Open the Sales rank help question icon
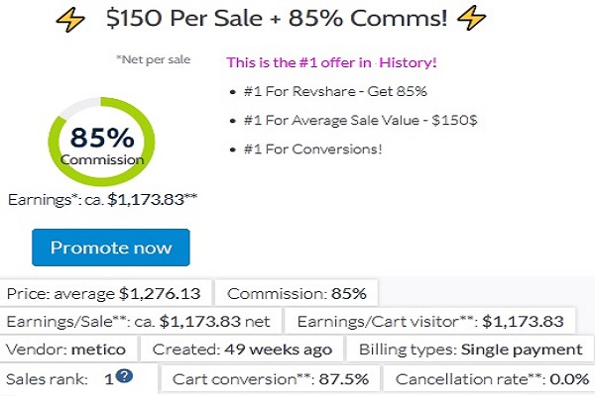 125,376
